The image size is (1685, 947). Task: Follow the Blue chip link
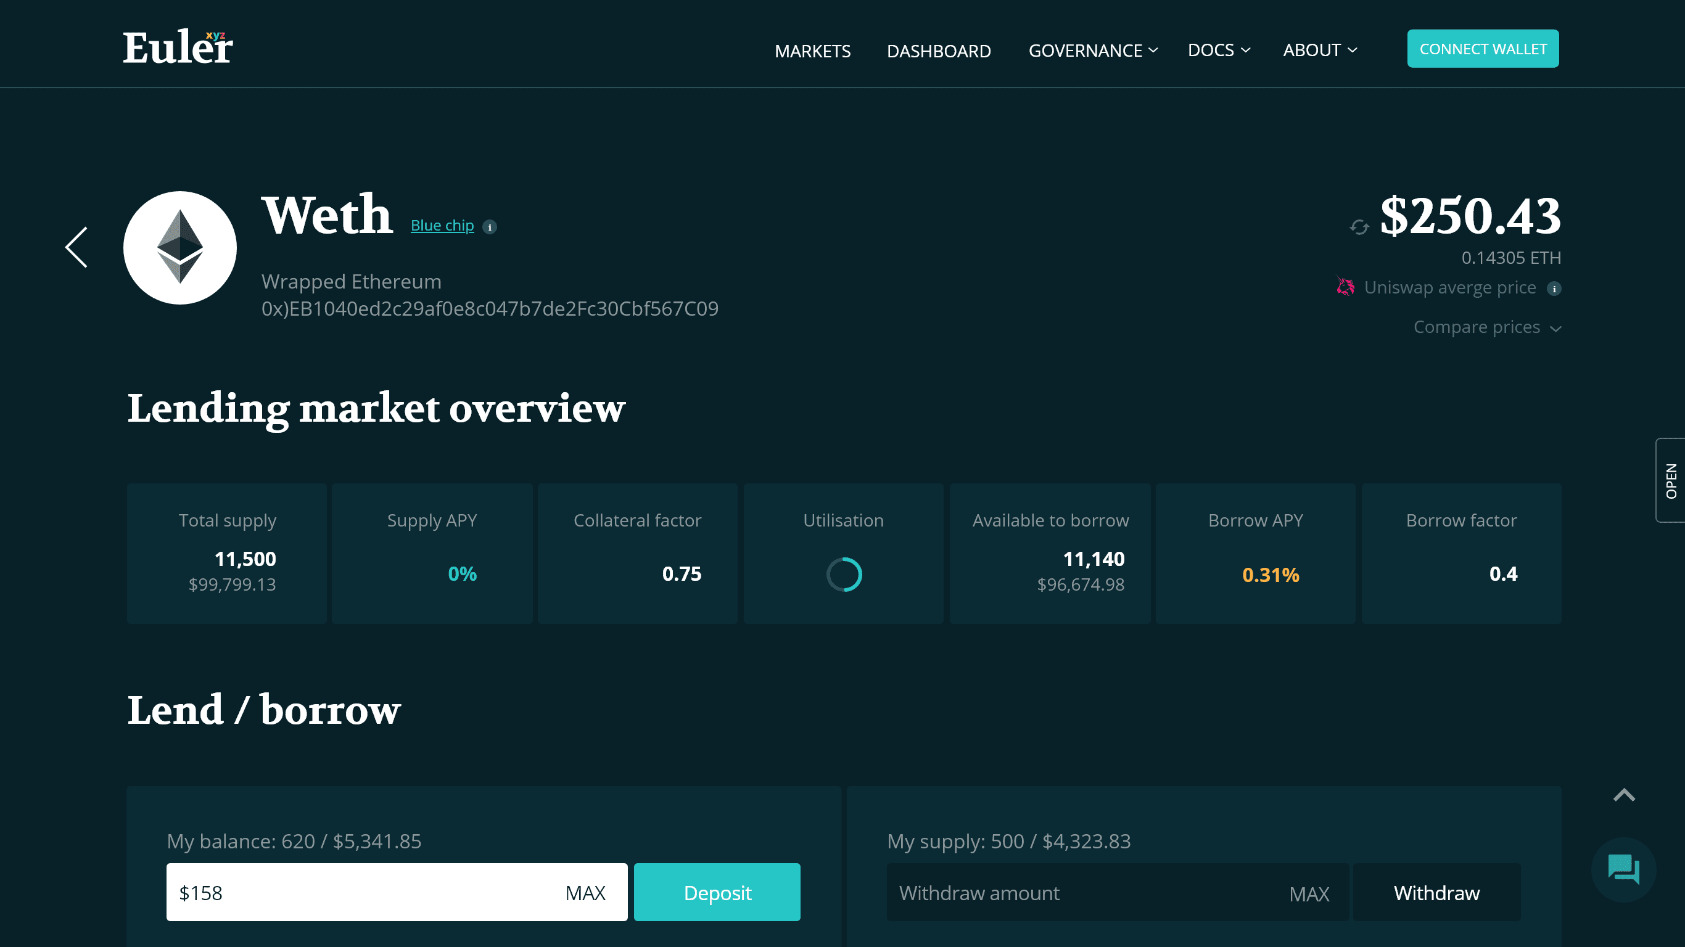442,226
